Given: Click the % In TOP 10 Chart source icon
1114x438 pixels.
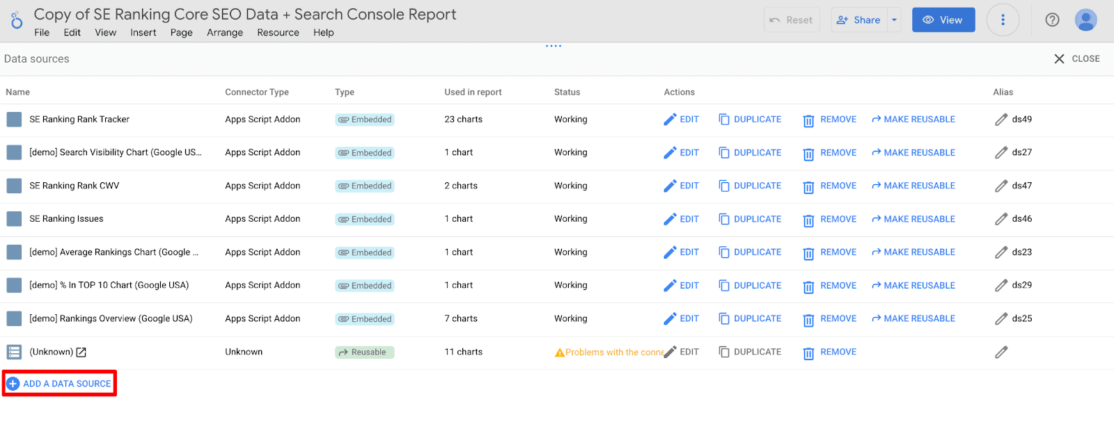Looking at the screenshot, I should point(14,286).
